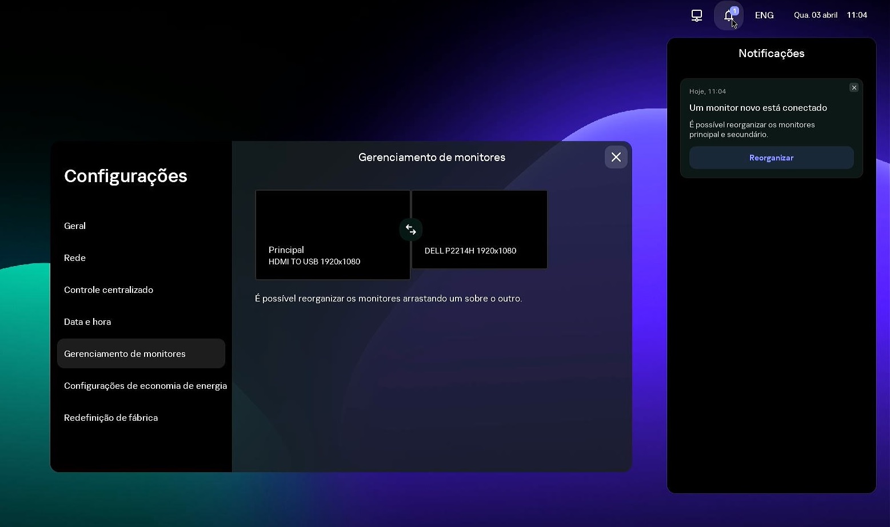Select the Rede settings entry

[x=74, y=258]
